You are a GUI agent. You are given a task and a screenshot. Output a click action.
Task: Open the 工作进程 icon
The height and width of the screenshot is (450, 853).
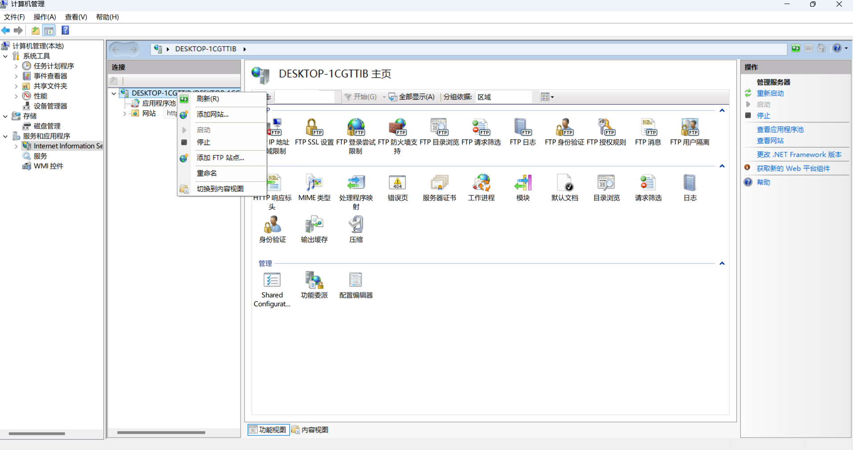coord(481,188)
